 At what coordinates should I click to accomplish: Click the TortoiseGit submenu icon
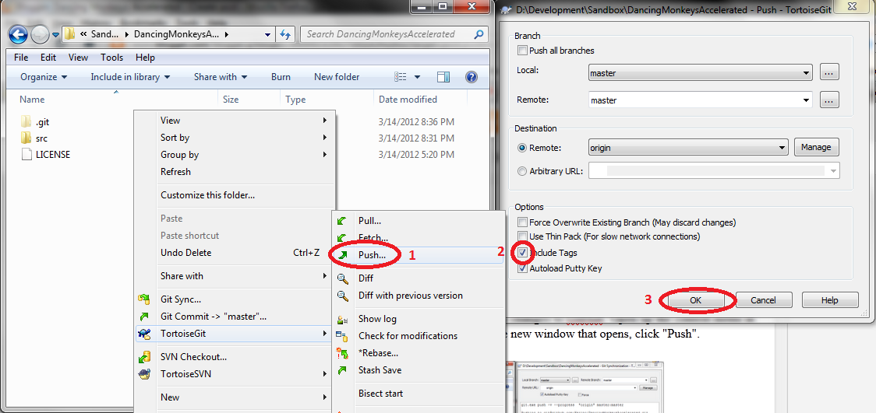[x=145, y=334]
